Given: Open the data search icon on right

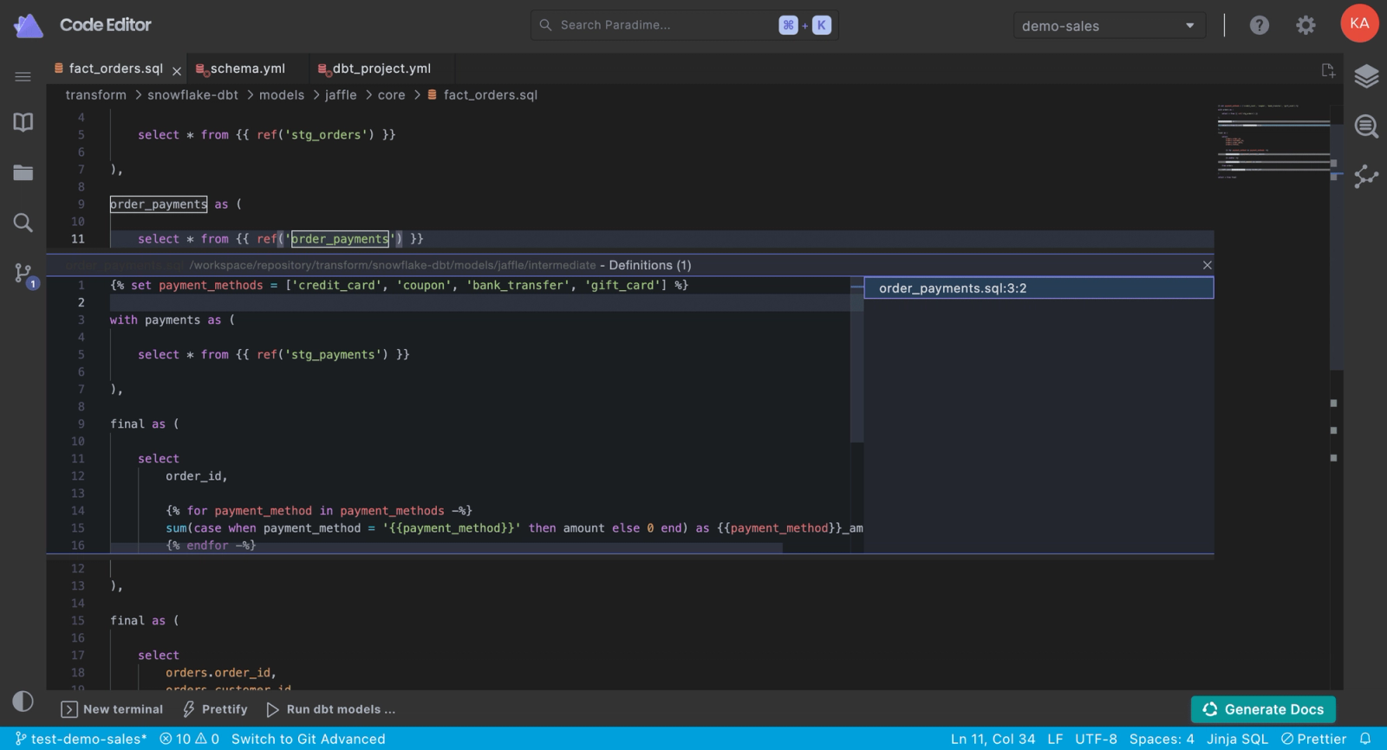Looking at the screenshot, I should [x=1366, y=126].
